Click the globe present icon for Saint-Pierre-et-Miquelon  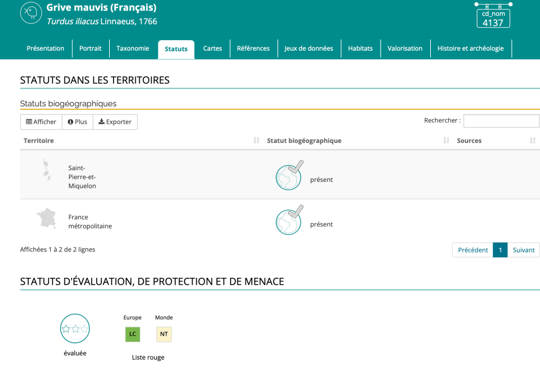click(x=289, y=175)
